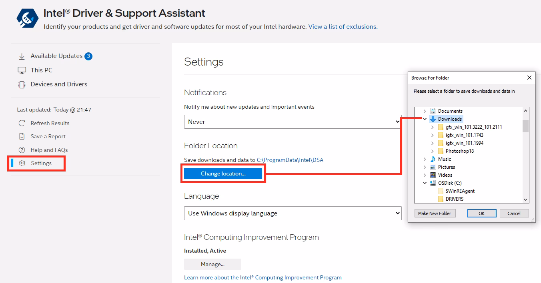Select Settings in the sidebar
This screenshot has height=283, width=541.
coord(41,163)
